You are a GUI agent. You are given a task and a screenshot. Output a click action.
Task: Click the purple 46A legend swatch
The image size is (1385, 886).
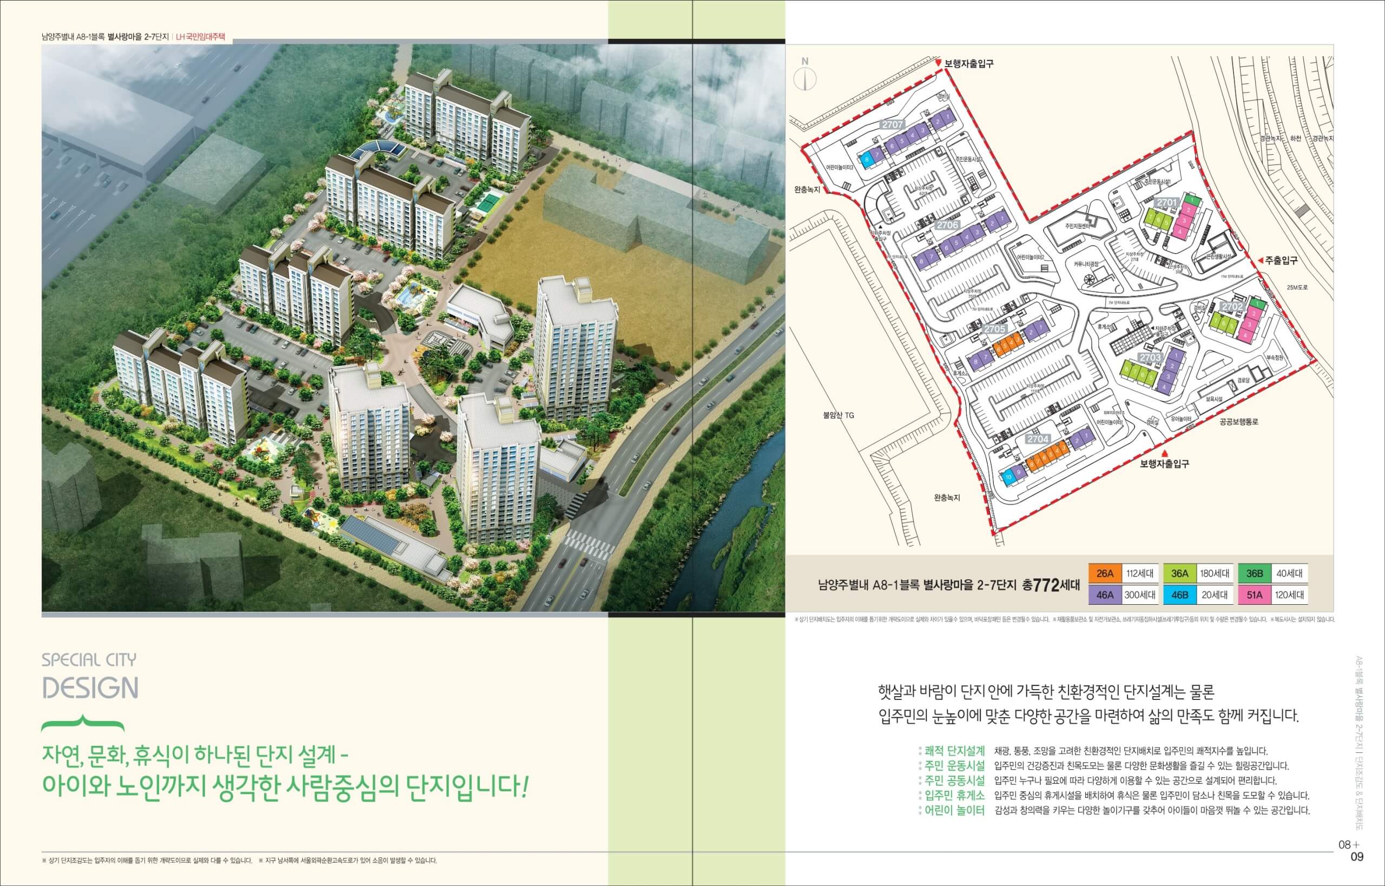click(x=1105, y=595)
